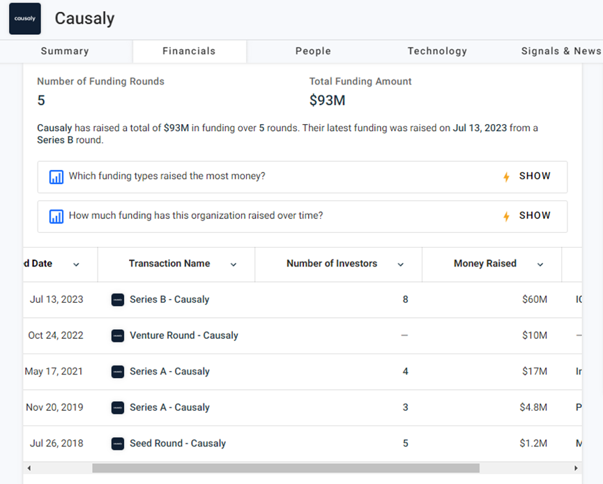This screenshot has width=603, height=484.
Task: Click the Nov 20, 2019 Series A icon
Action: (x=118, y=407)
